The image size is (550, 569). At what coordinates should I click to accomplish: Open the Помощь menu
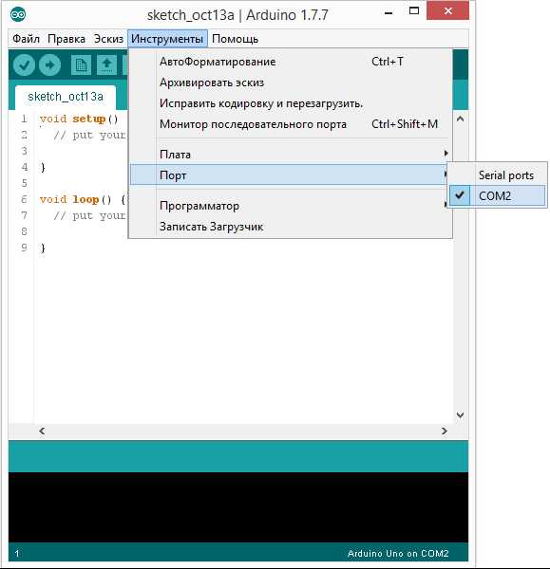[x=235, y=39]
